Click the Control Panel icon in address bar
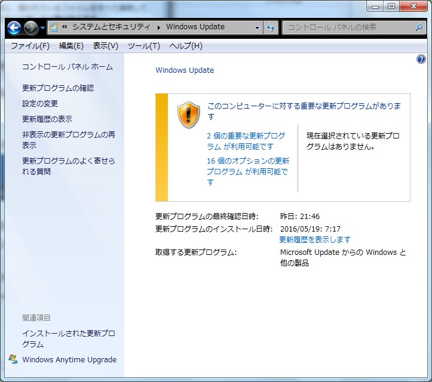 (54, 27)
